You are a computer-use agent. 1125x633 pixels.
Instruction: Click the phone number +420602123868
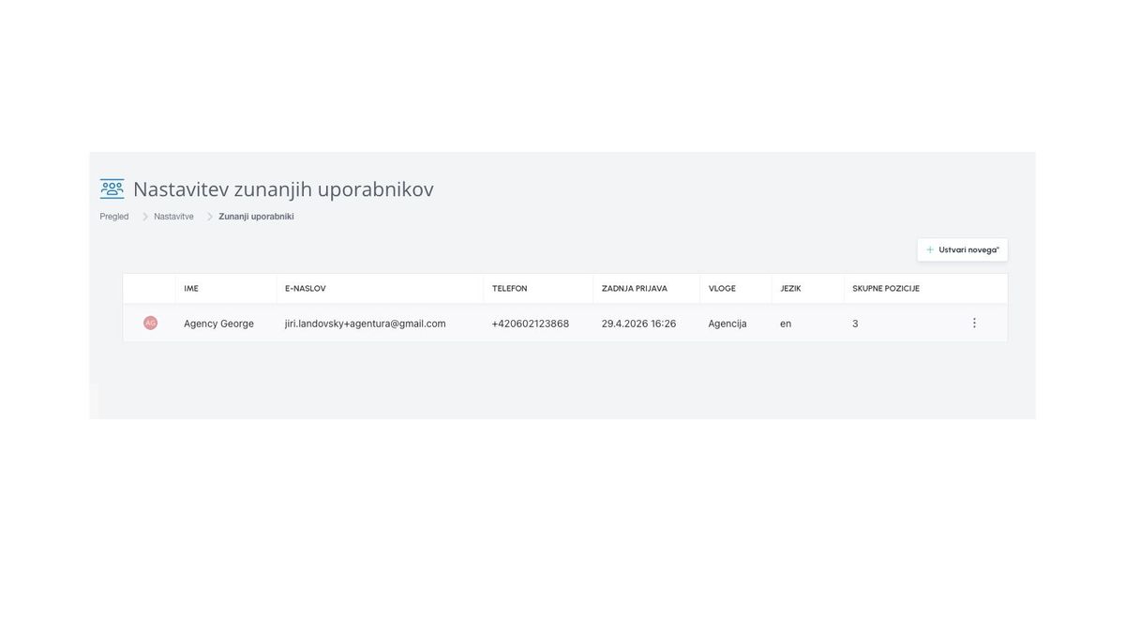531,324
